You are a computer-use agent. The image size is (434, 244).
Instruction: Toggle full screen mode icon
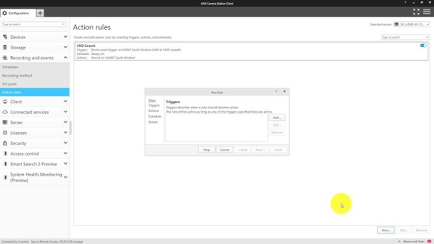pyautogui.click(x=416, y=11)
